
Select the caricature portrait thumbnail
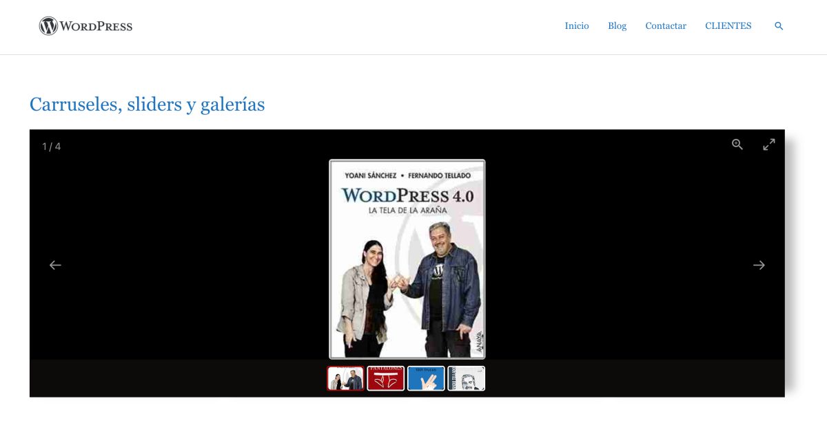467,377
